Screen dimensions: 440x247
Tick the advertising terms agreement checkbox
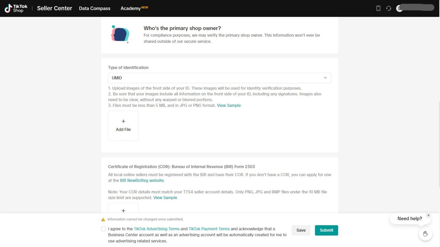pyautogui.click(x=104, y=229)
